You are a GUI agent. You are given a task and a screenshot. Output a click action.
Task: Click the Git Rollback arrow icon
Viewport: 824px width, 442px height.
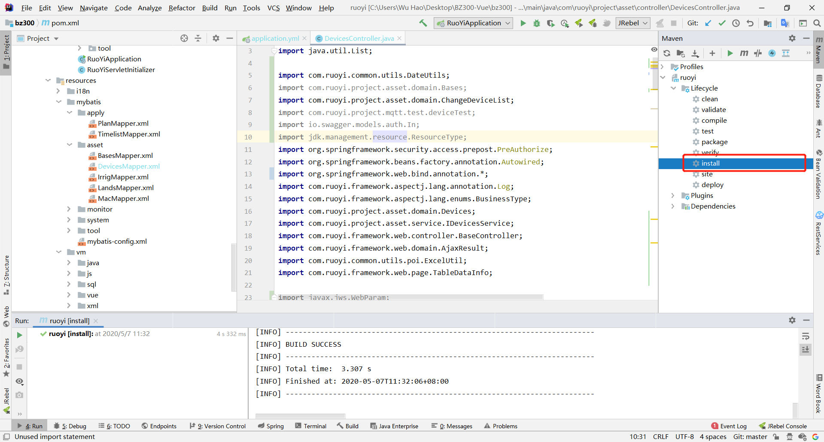tap(750, 23)
